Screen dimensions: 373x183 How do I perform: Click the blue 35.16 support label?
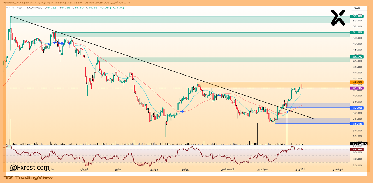(x=357, y=124)
